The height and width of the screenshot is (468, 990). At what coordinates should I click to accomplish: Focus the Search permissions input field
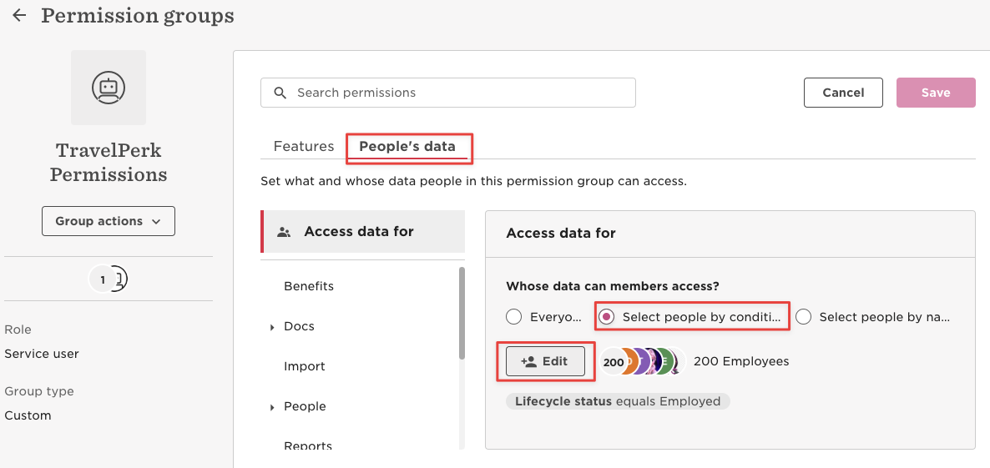coord(447,93)
